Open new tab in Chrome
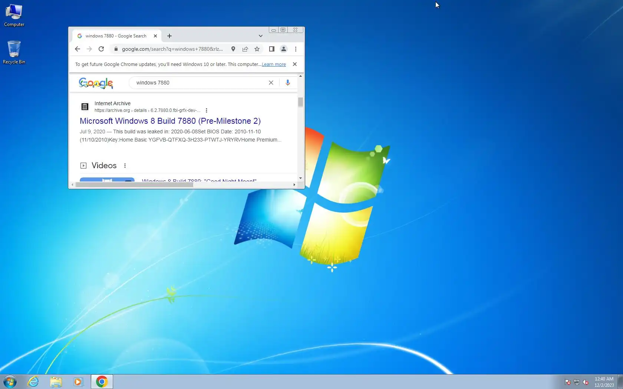This screenshot has width=623, height=389. [x=169, y=36]
